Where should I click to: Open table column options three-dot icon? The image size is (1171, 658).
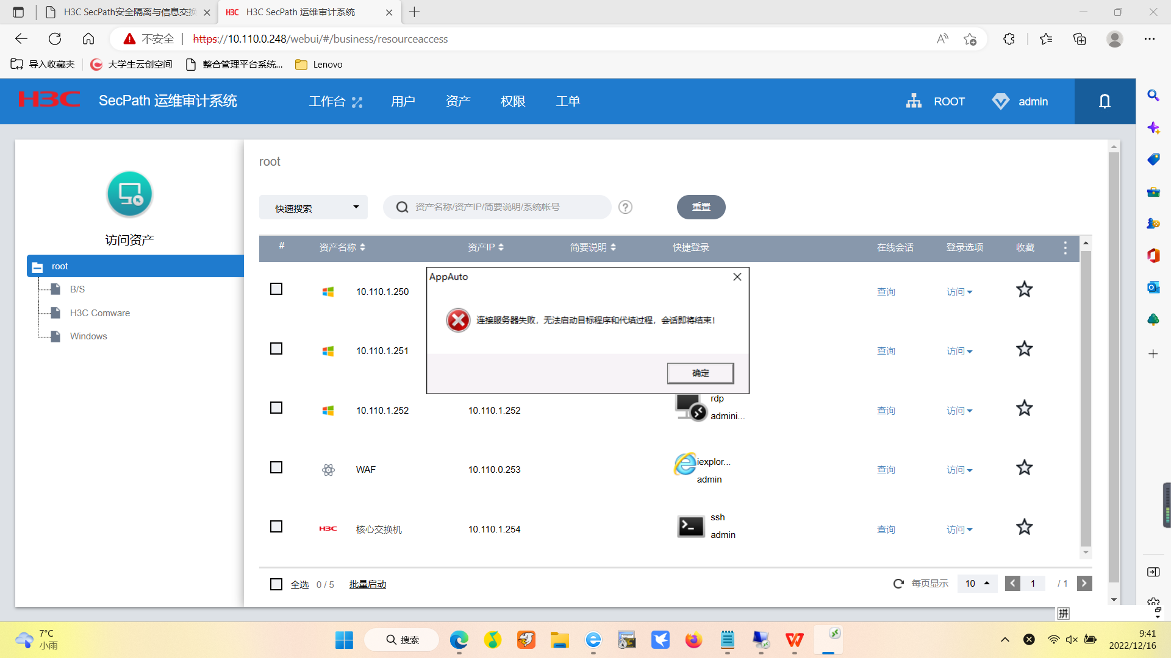point(1065,247)
